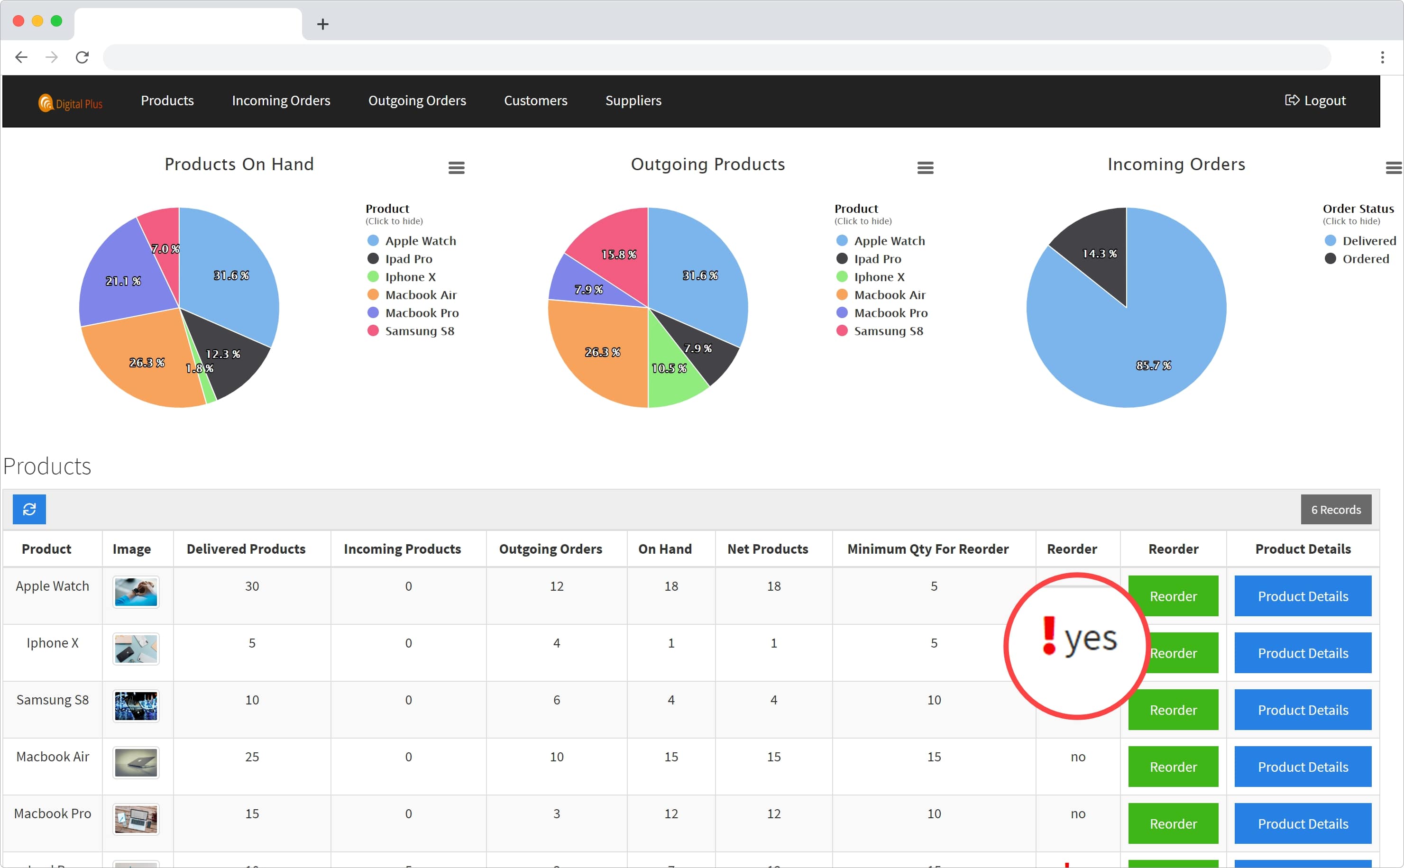Click the Logout icon link

coord(1315,101)
